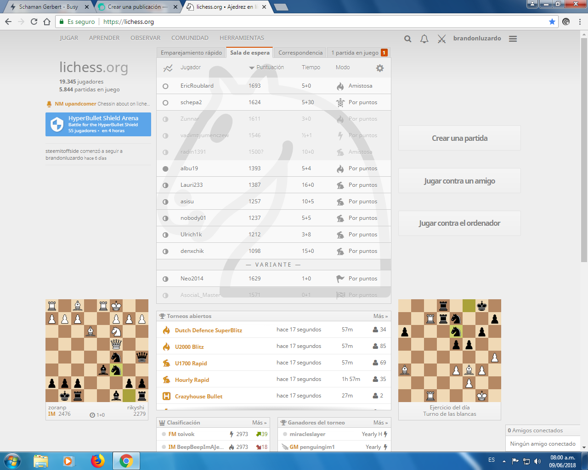Click the turtle icon in schepa2 row
This screenshot has height=470, width=588.
(340, 102)
